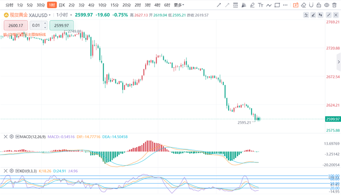The image size is (341, 195).
Task: Switch to 4分 timeframe
Action: (91, 5)
